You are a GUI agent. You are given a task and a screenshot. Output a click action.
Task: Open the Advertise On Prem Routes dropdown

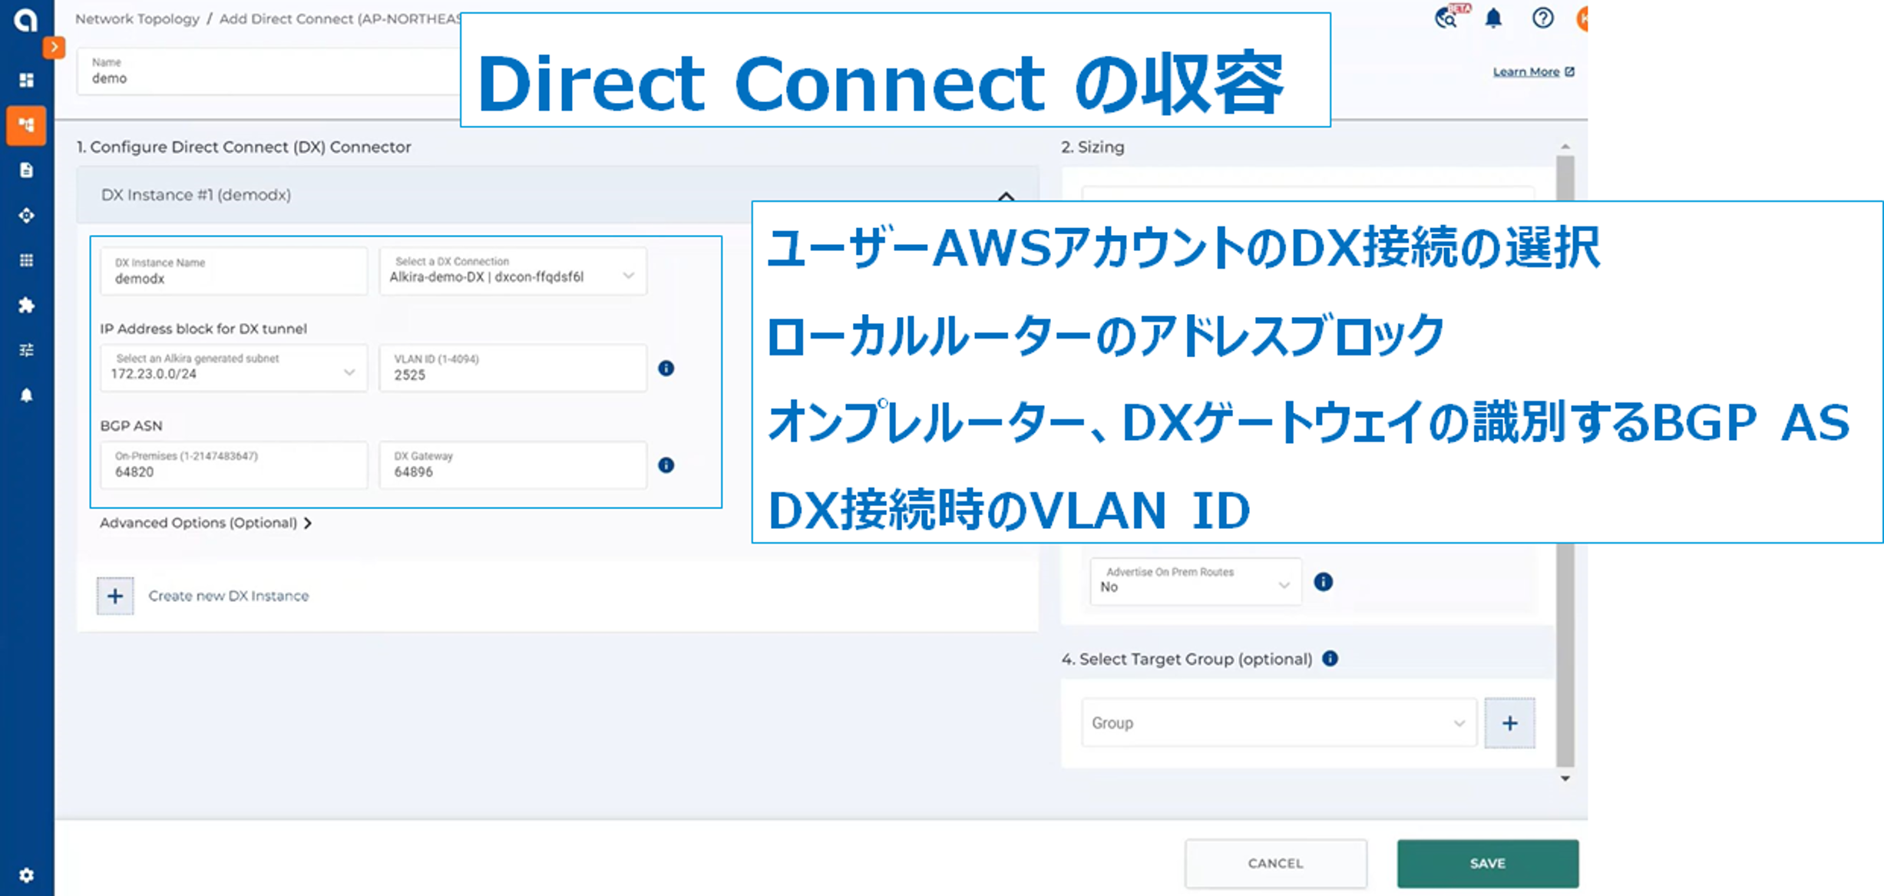pos(1195,581)
